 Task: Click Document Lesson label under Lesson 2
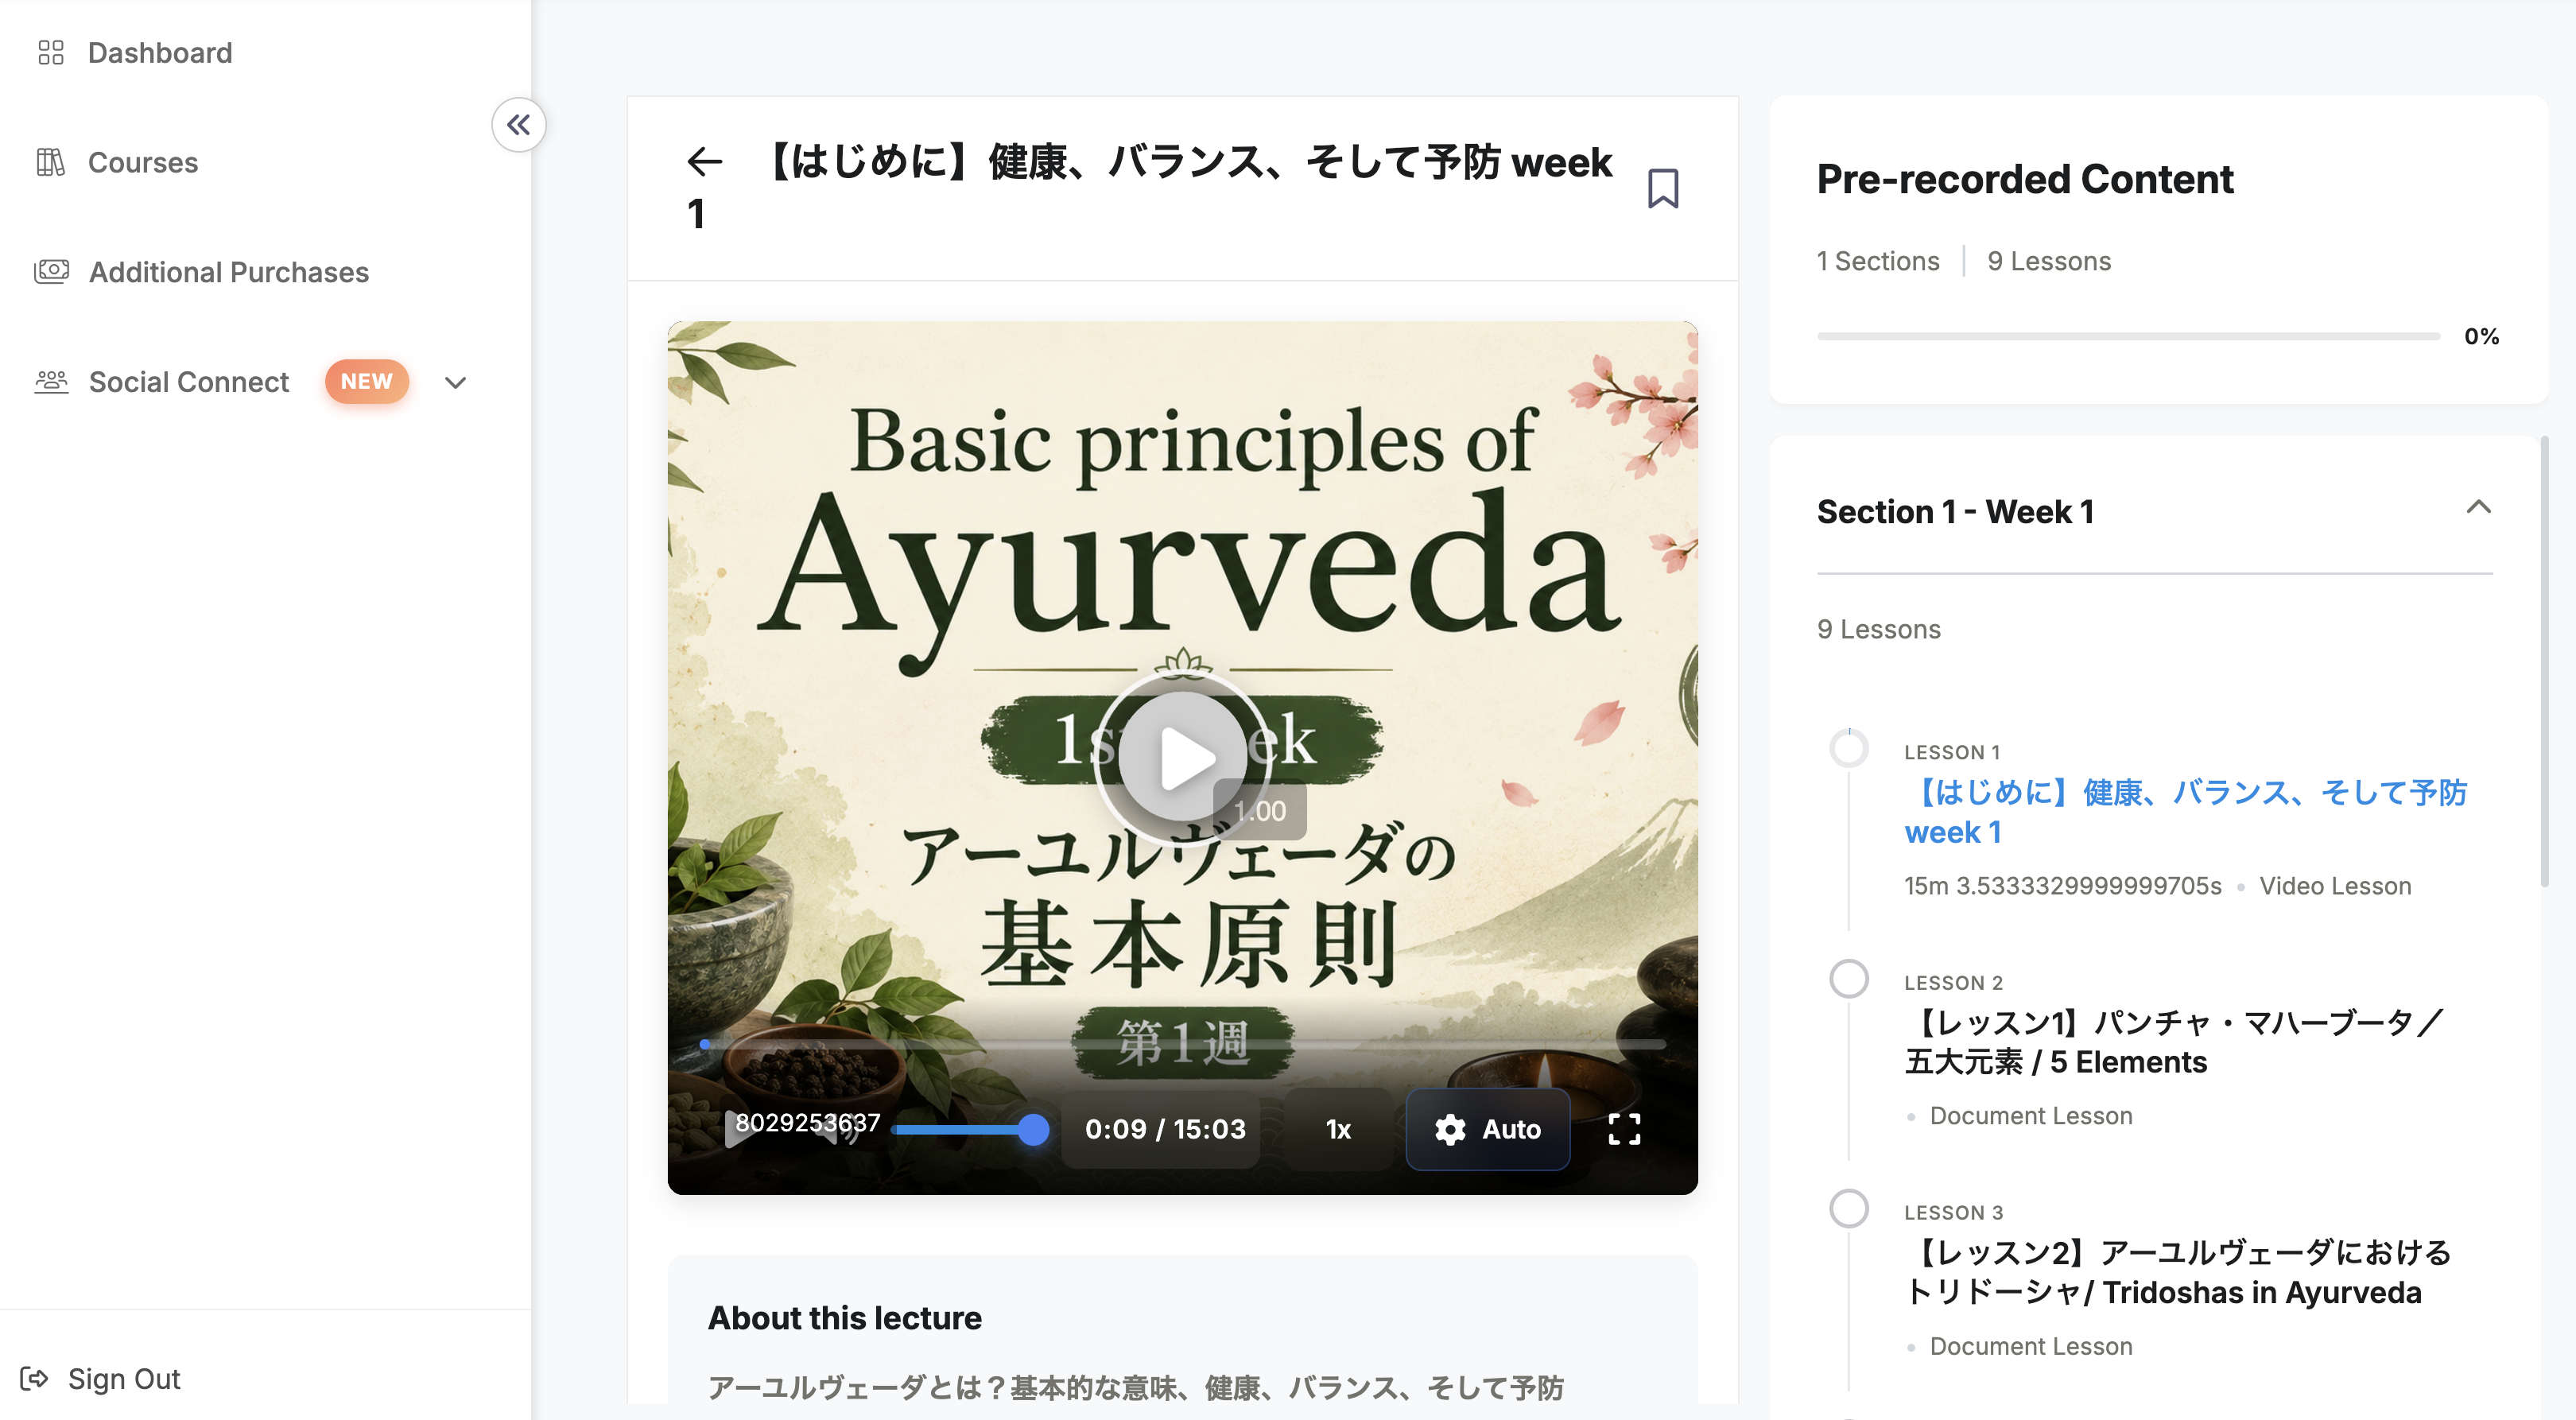tap(2031, 1116)
